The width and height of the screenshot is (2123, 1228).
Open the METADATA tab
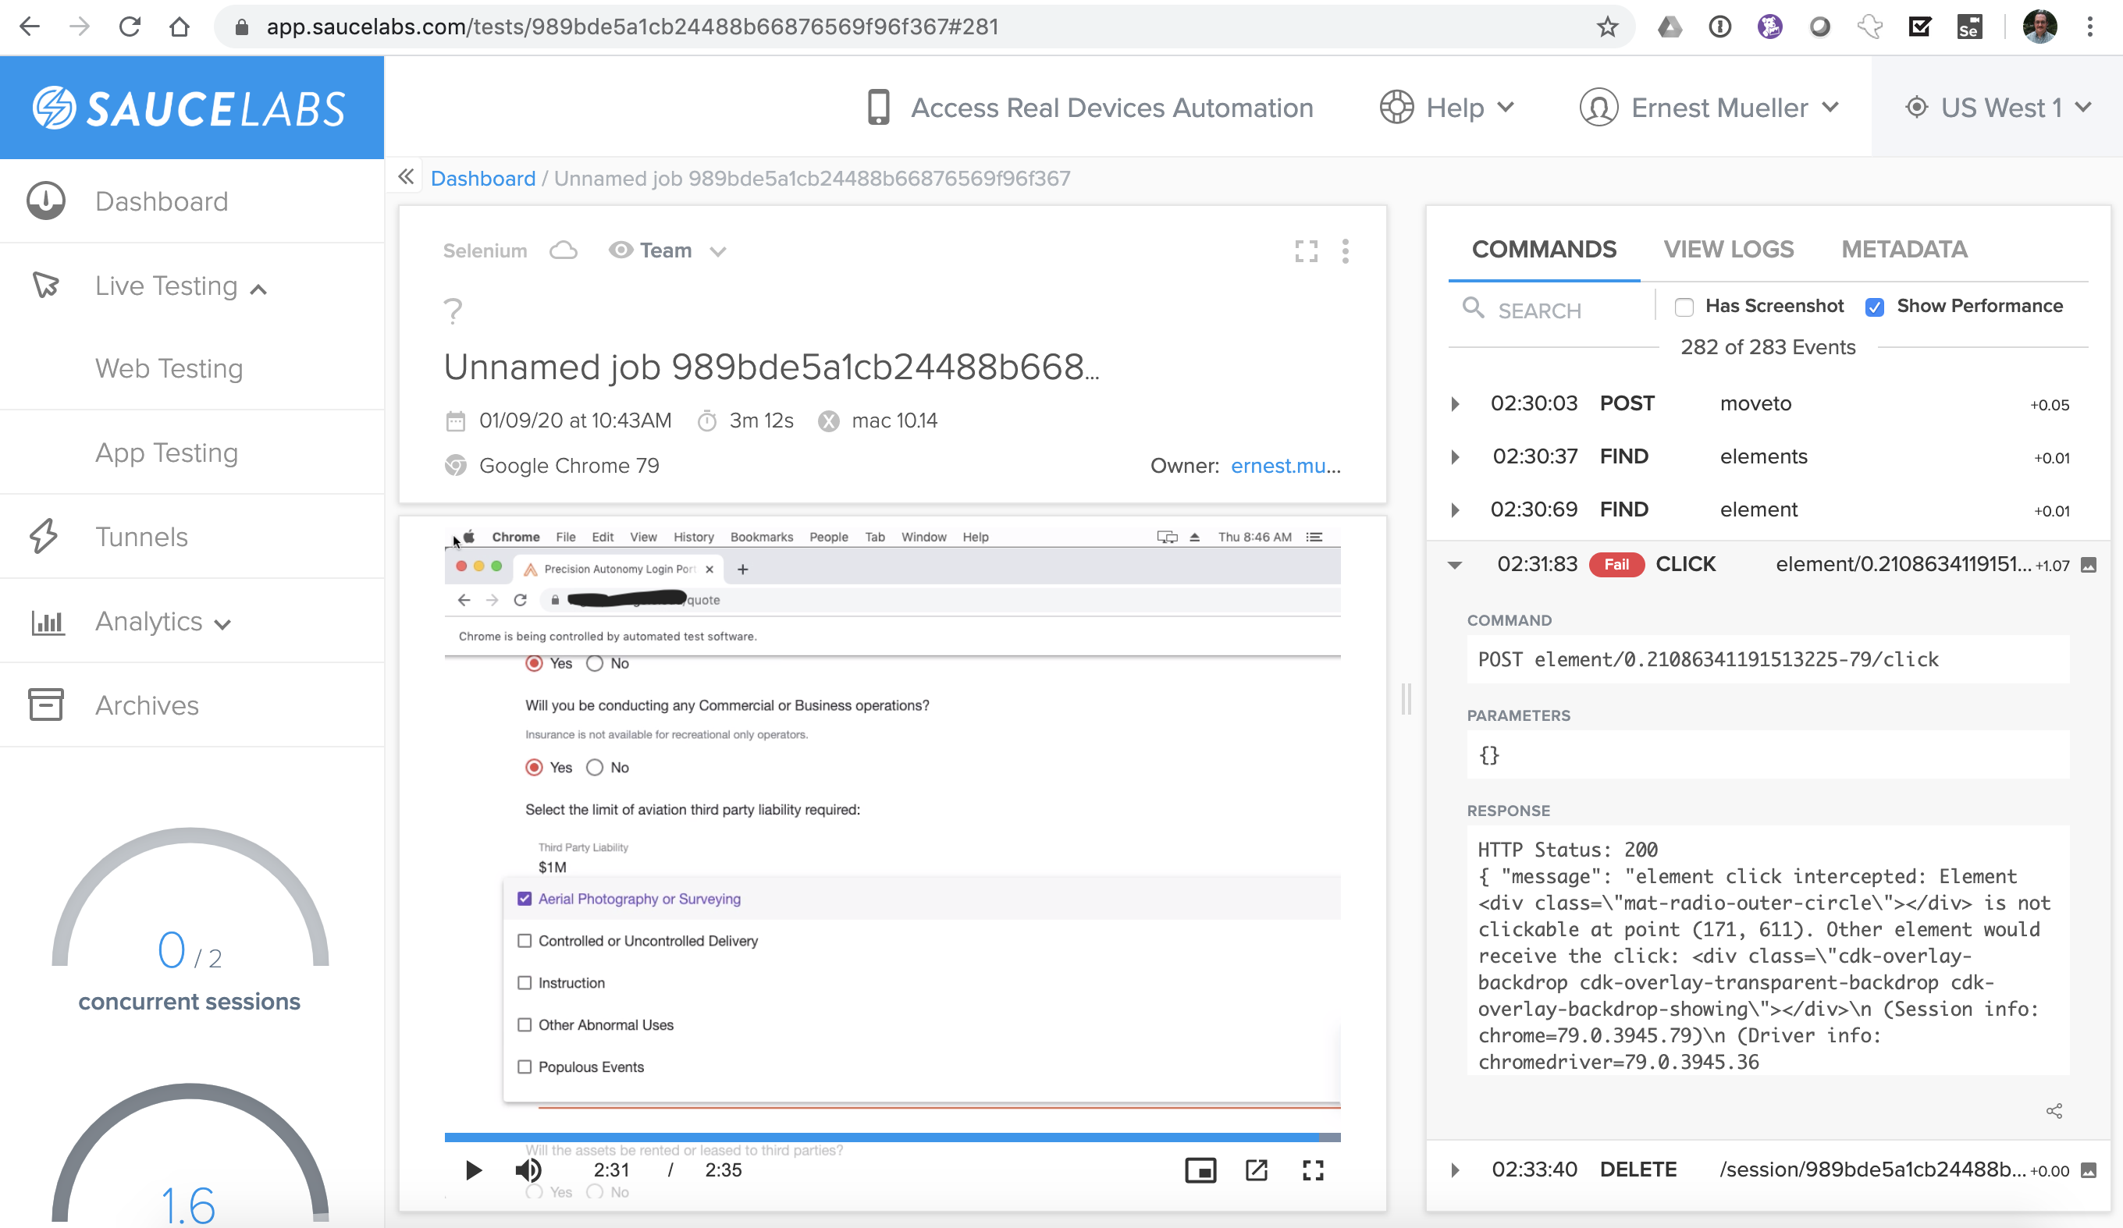(x=1904, y=250)
